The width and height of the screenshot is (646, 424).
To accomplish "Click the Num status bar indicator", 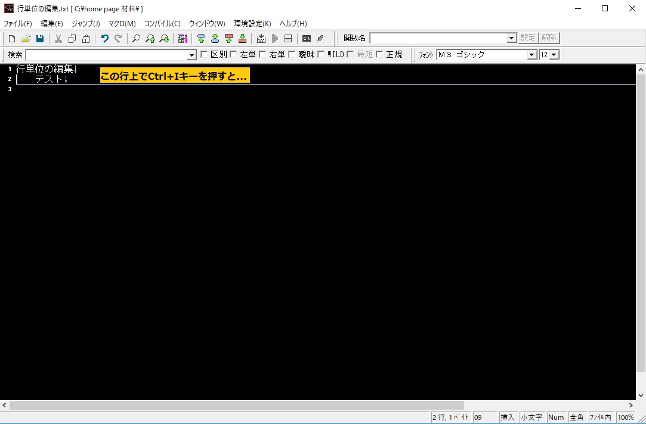I will click(556, 417).
